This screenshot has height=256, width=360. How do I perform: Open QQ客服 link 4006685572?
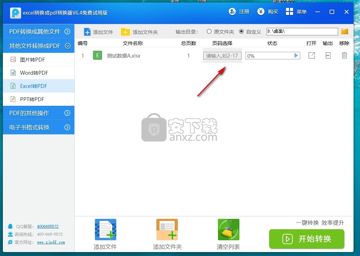pos(48,226)
